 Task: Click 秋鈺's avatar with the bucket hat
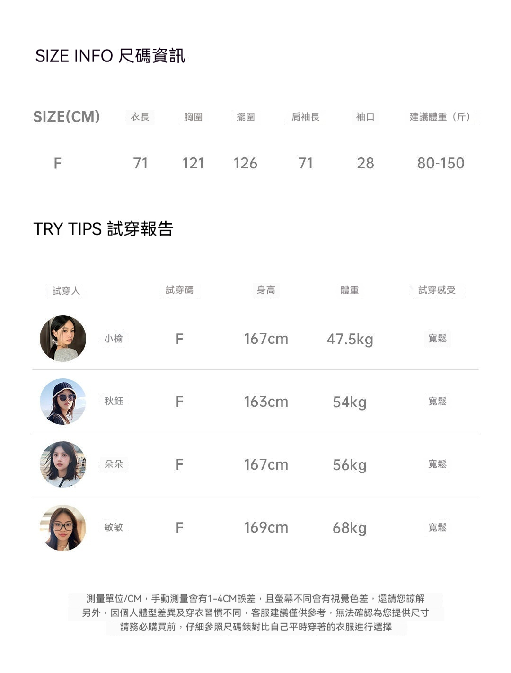[63, 402]
